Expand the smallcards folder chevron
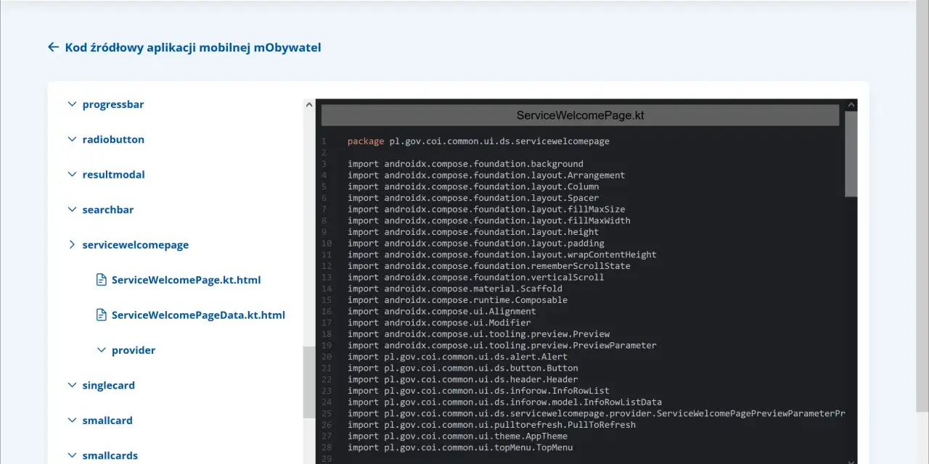 tap(72, 455)
